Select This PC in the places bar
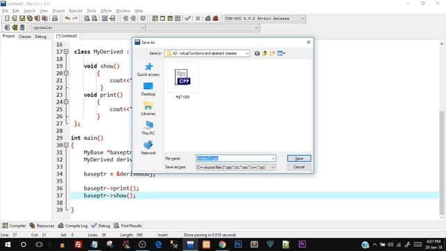 coord(148,128)
